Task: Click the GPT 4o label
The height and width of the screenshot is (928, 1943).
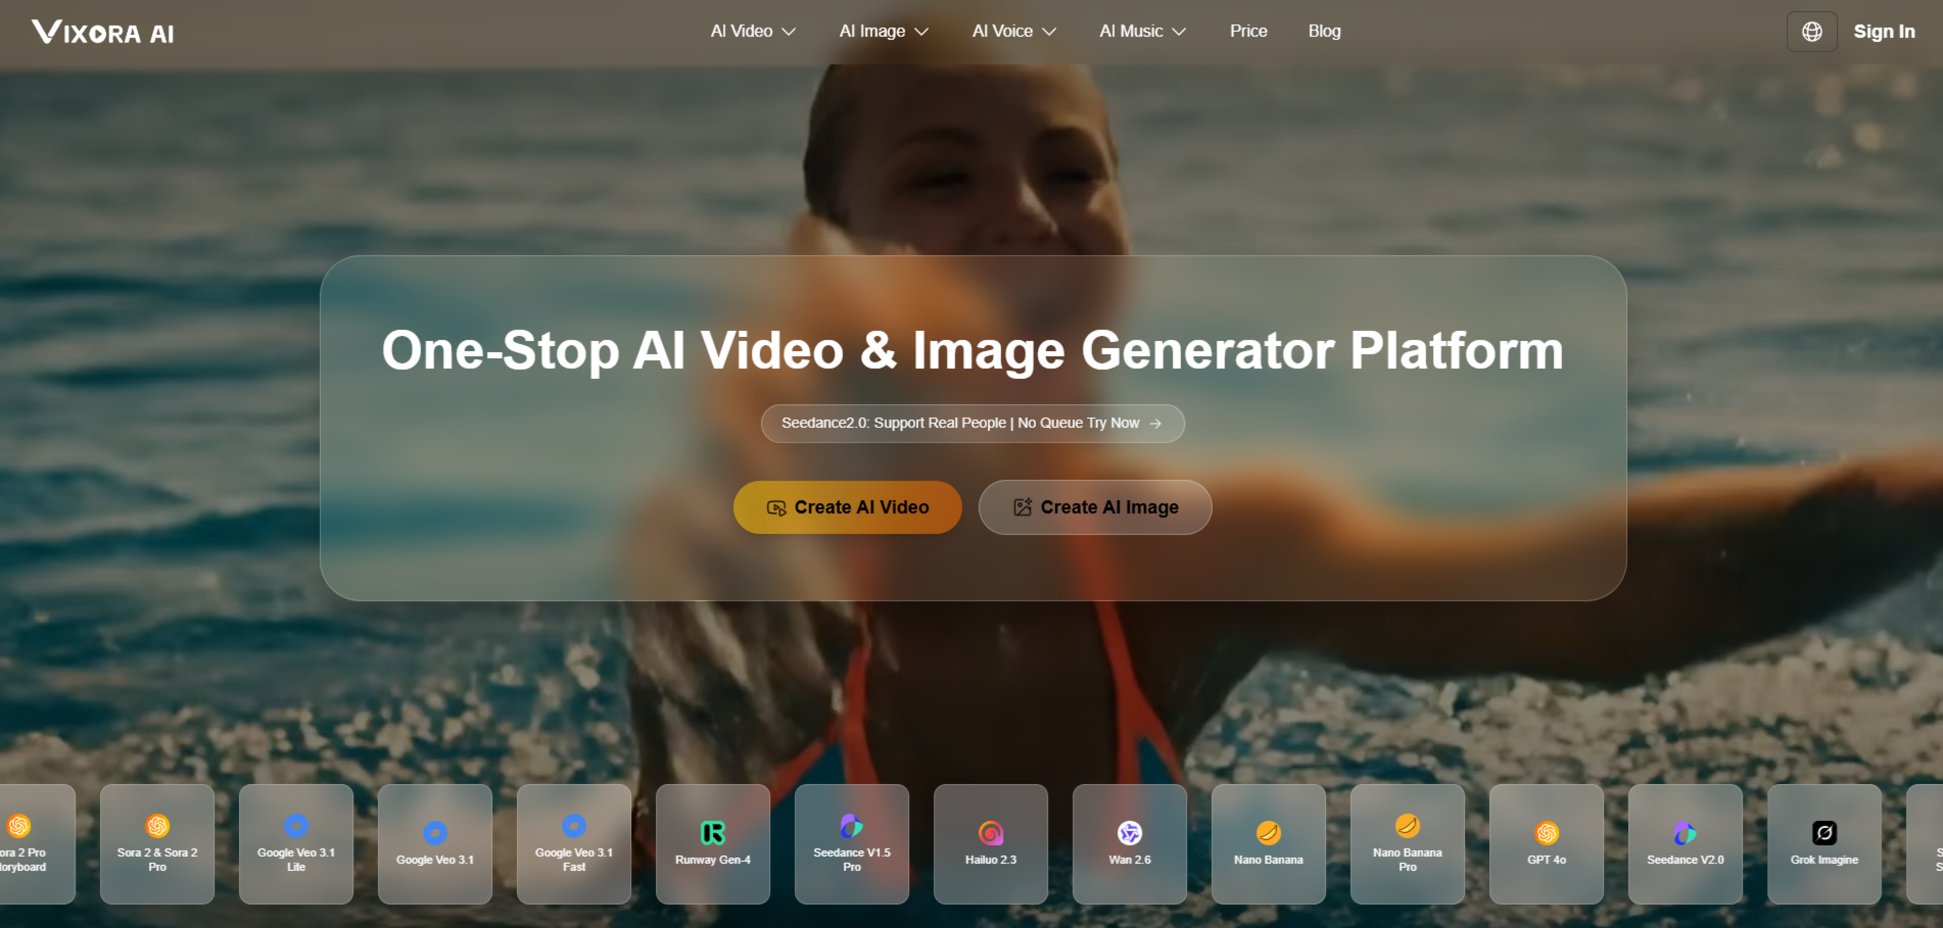Action: pyautogui.click(x=1546, y=859)
